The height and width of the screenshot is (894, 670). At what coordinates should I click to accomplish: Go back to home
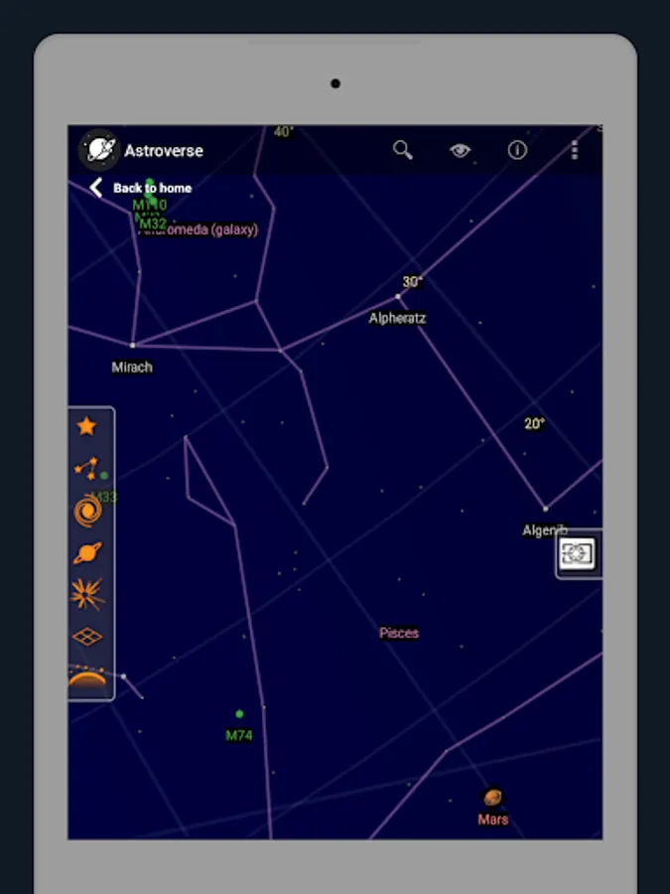point(141,188)
